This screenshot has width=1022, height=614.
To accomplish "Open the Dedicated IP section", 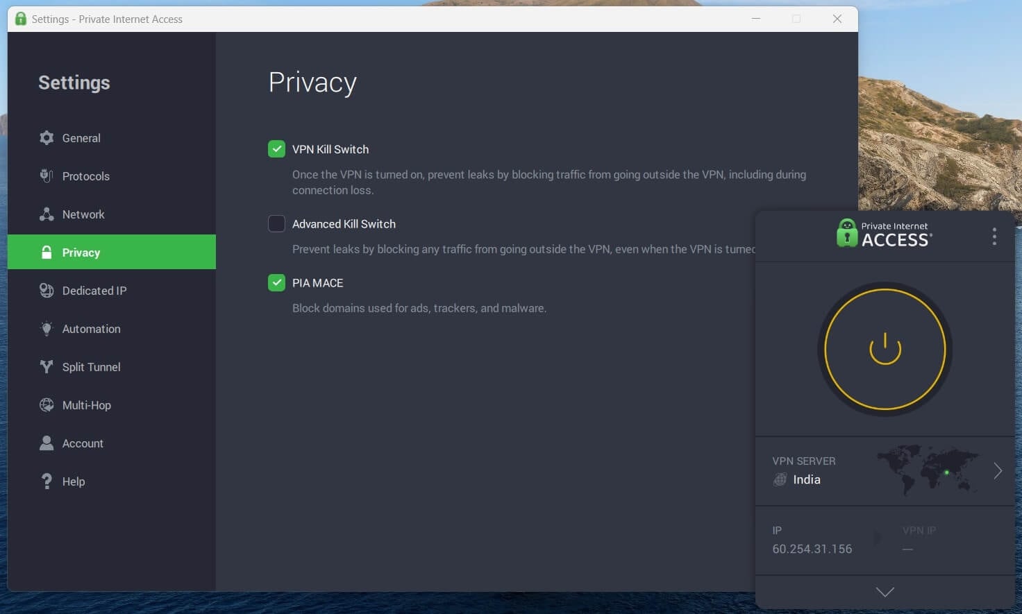I will 94,290.
